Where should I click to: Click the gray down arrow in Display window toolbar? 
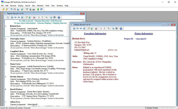tap(101, 29)
